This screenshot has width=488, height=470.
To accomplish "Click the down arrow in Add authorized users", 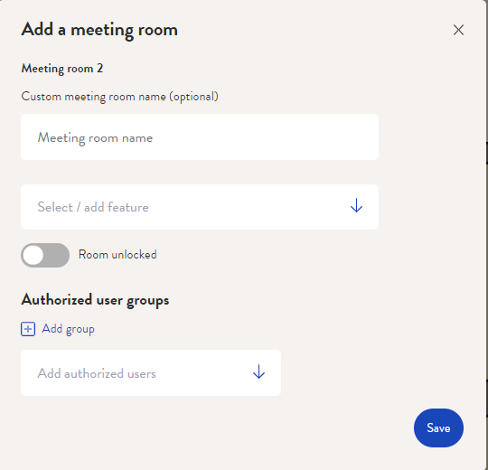I will tap(258, 371).
